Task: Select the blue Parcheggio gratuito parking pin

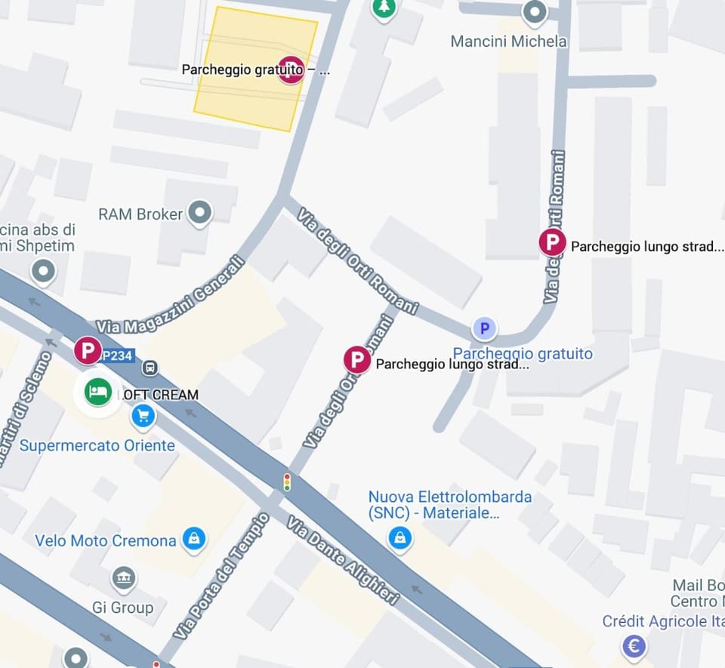Action: point(484,328)
